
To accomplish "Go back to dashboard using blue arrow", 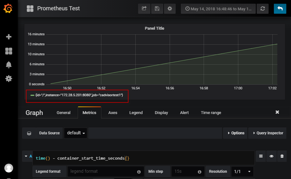I will point(280,8).
